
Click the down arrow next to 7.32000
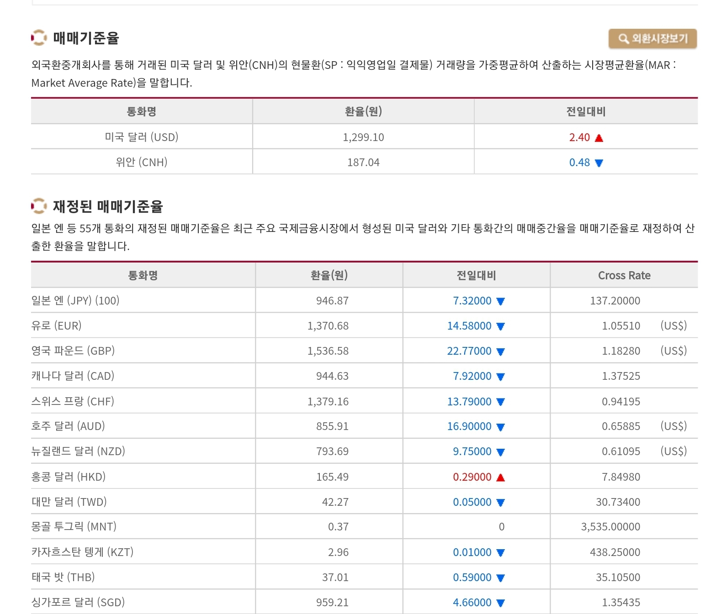(x=500, y=301)
